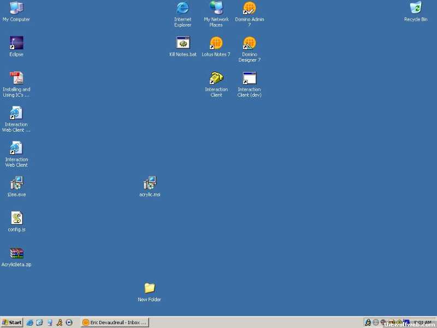
Task: Launch Lotus Notes 7 from the desktop
Action: click(216, 43)
